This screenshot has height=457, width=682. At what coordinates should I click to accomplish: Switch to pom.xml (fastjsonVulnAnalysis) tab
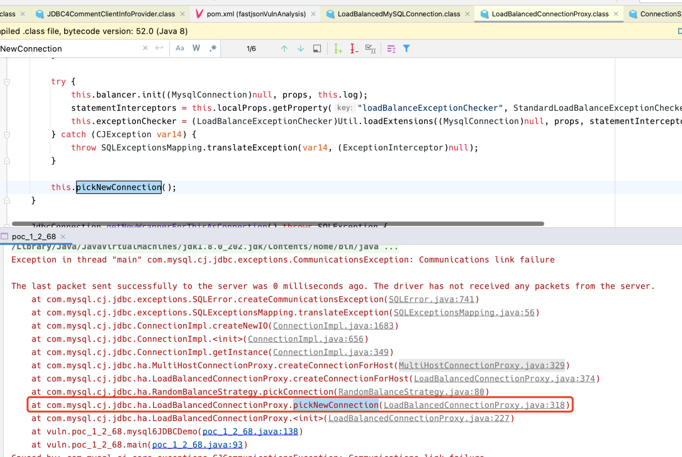point(256,14)
